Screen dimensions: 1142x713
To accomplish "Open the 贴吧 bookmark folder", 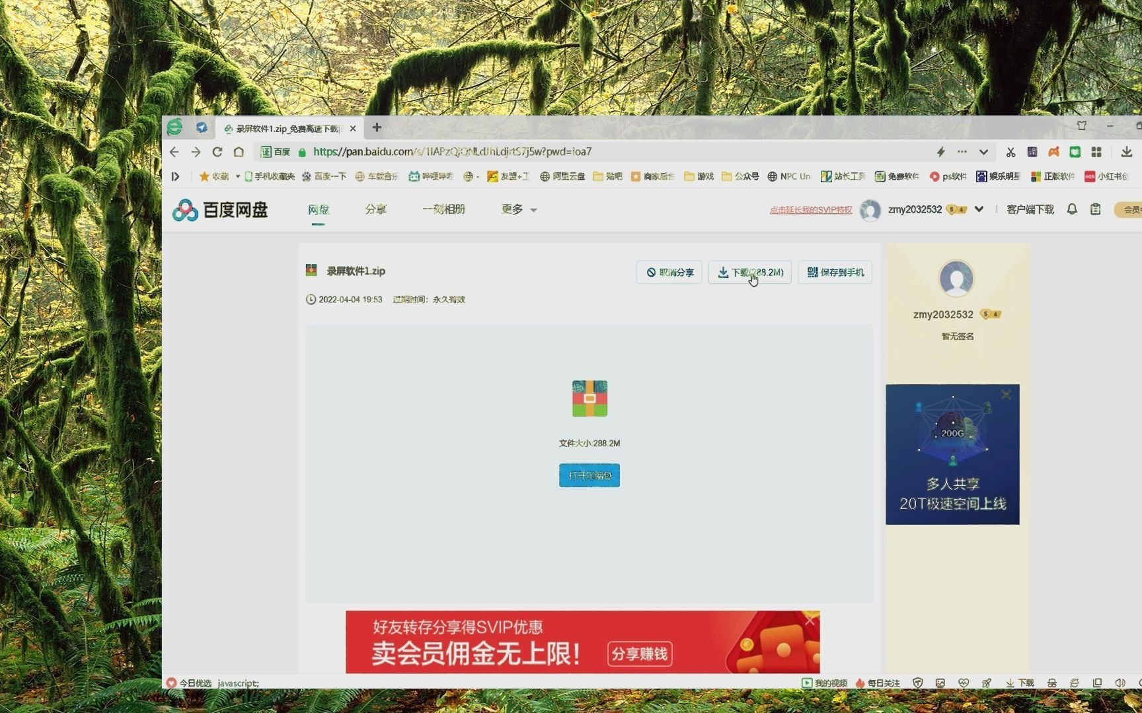I will click(608, 176).
